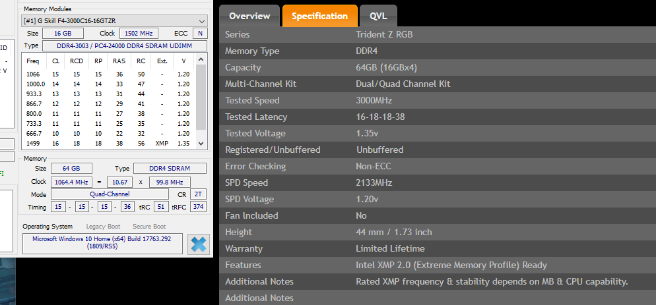
Task: Click the module Size field showing 16 GB
Action: click(x=63, y=34)
